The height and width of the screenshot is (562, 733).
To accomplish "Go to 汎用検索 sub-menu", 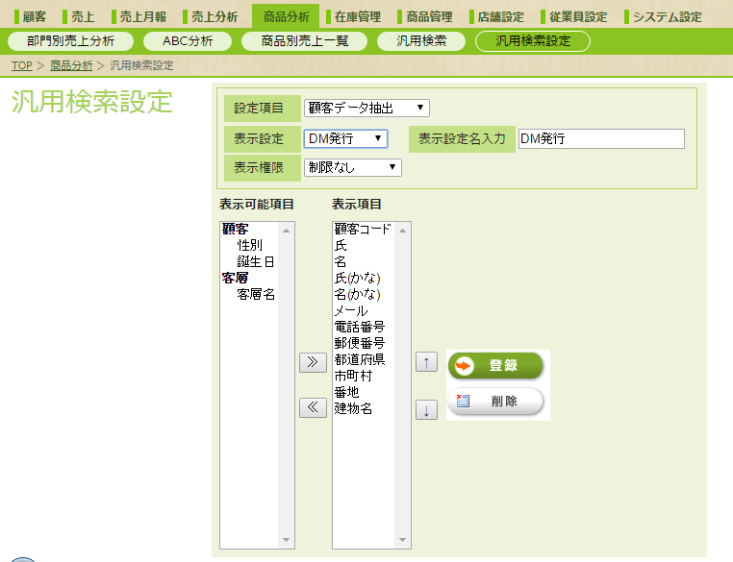I will tap(421, 41).
